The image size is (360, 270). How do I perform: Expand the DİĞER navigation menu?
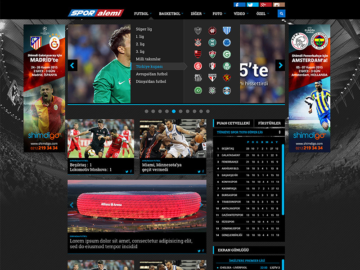pyautogui.click(x=198, y=14)
